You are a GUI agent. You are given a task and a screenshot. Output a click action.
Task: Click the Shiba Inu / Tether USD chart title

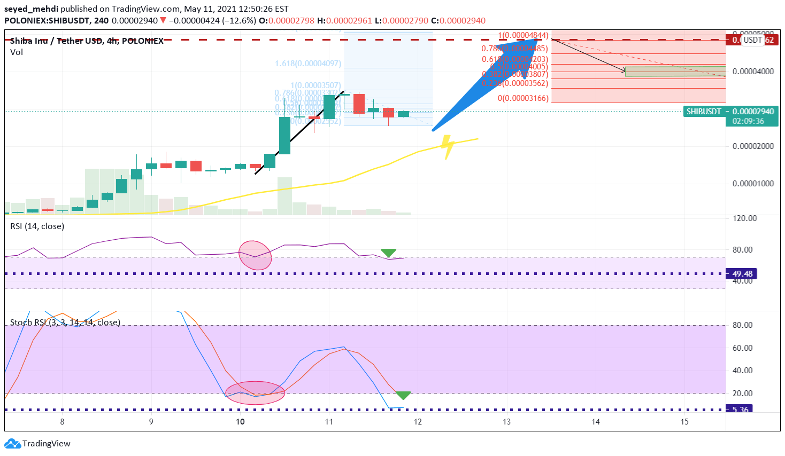(x=87, y=41)
